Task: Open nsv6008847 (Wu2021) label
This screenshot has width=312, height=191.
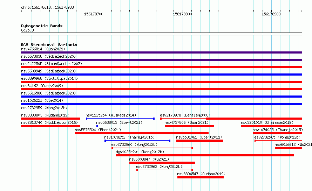Action: tap(149, 159)
